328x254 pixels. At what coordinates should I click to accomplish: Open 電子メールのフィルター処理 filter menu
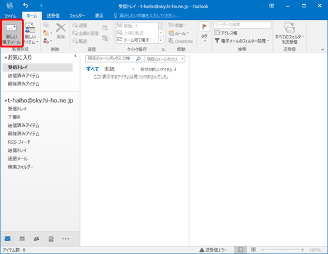(242, 40)
